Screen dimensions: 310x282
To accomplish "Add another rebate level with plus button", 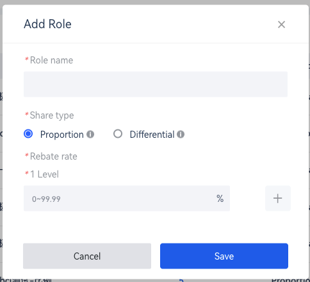I will pos(278,199).
